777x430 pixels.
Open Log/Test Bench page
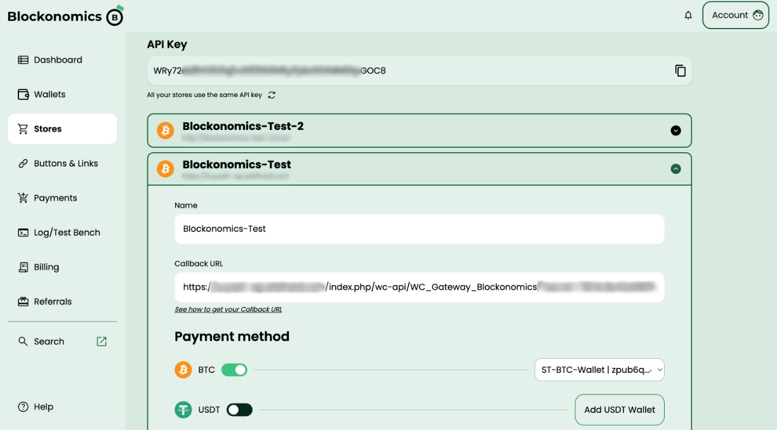coord(62,233)
